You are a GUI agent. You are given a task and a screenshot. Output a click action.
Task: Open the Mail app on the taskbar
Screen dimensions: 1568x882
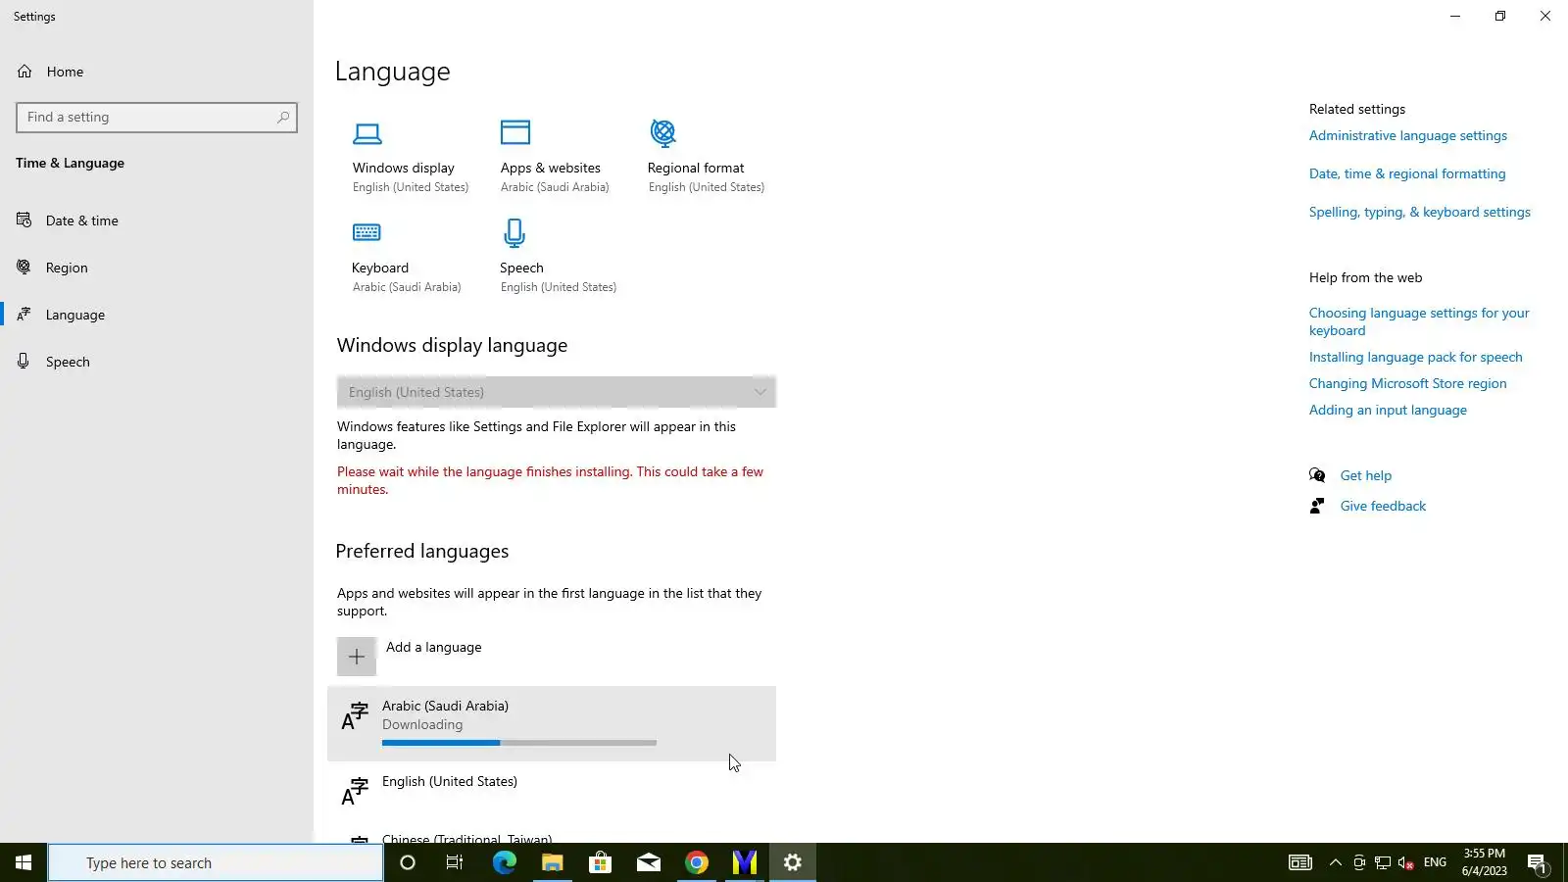[649, 862]
